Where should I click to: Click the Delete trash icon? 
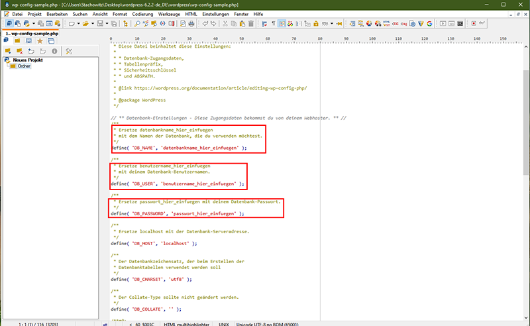251,24
